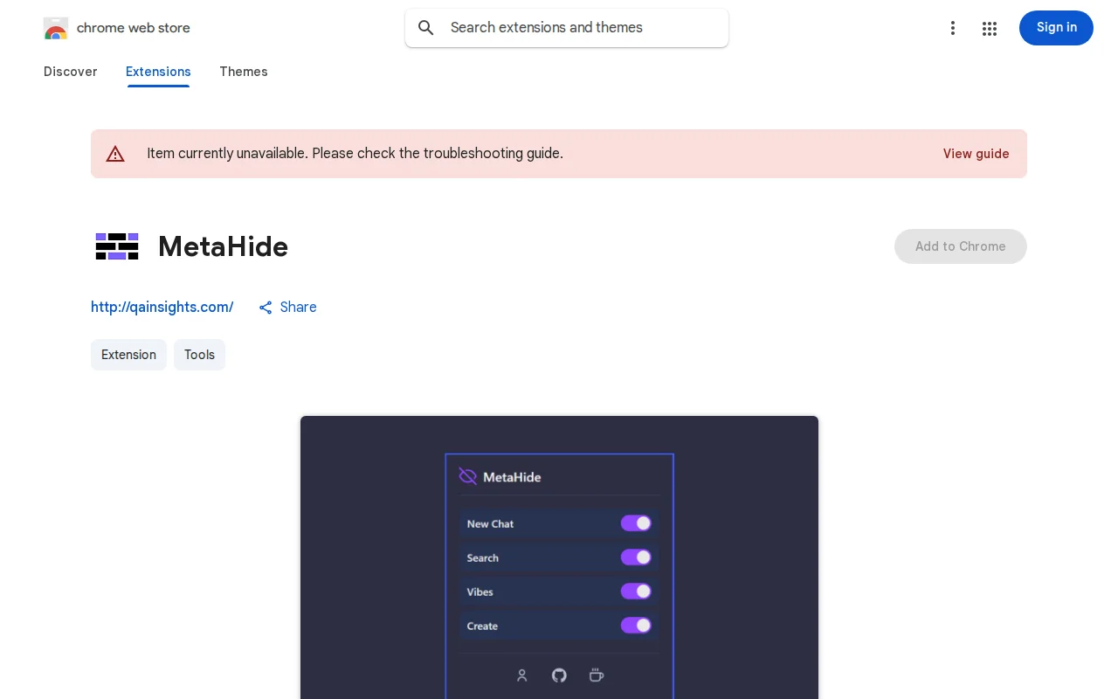1118x699 pixels.
Task: Click the MetaHide extension title heading
Action: click(x=224, y=246)
